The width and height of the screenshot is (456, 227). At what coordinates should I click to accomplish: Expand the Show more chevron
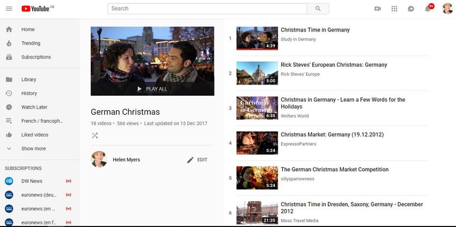(9, 149)
